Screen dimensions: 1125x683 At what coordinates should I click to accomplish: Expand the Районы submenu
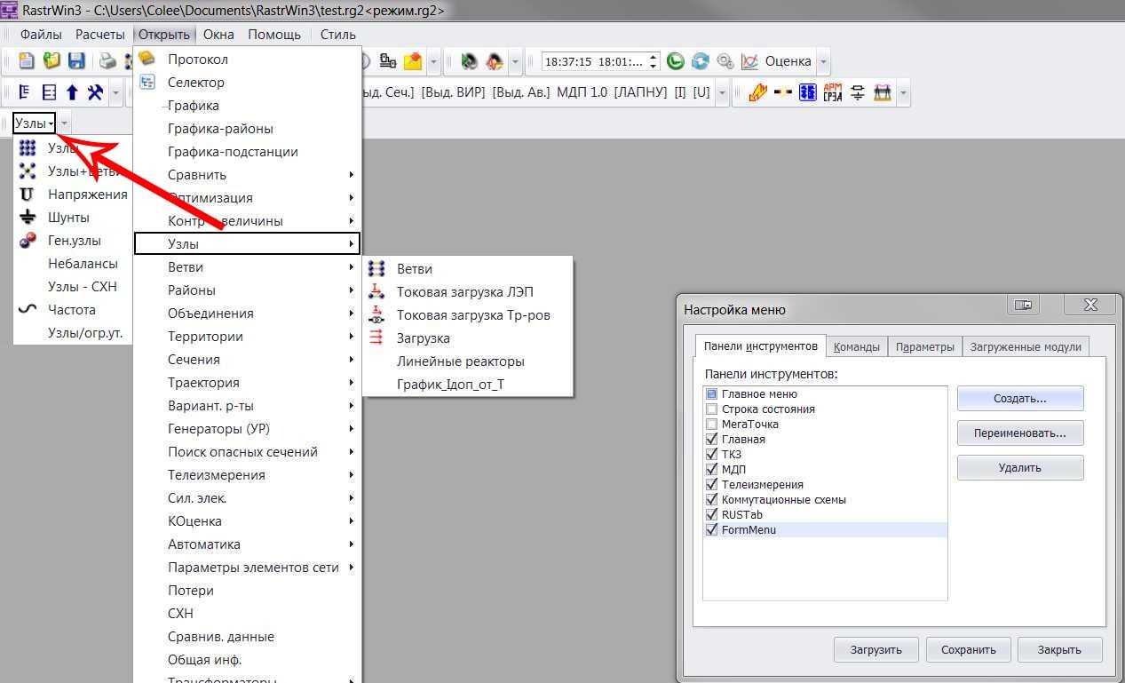[x=248, y=290]
